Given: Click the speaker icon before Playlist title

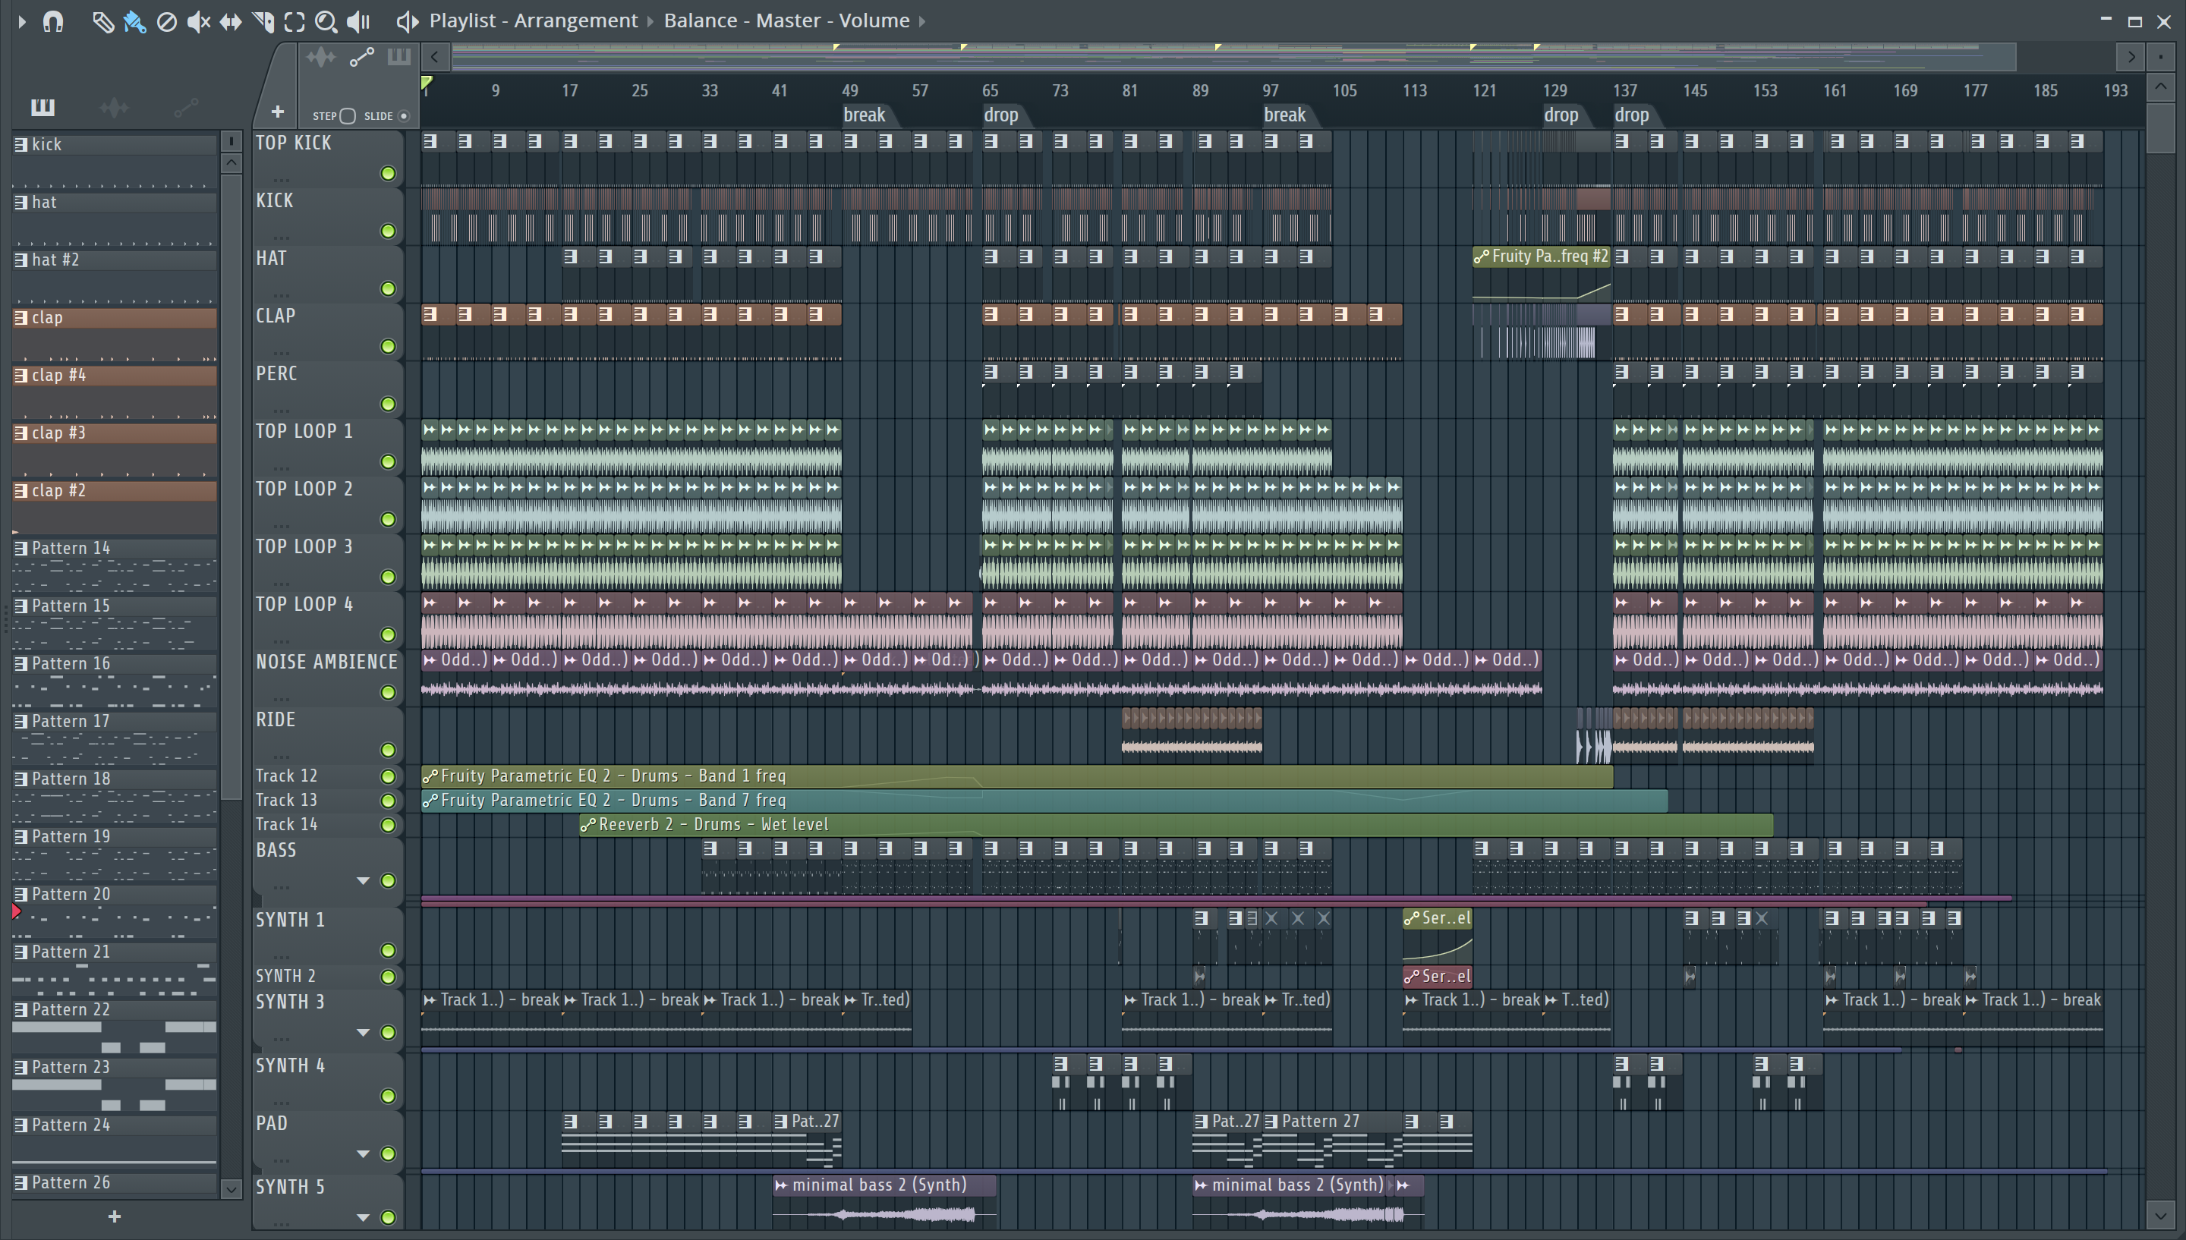Looking at the screenshot, I should coord(407,21).
